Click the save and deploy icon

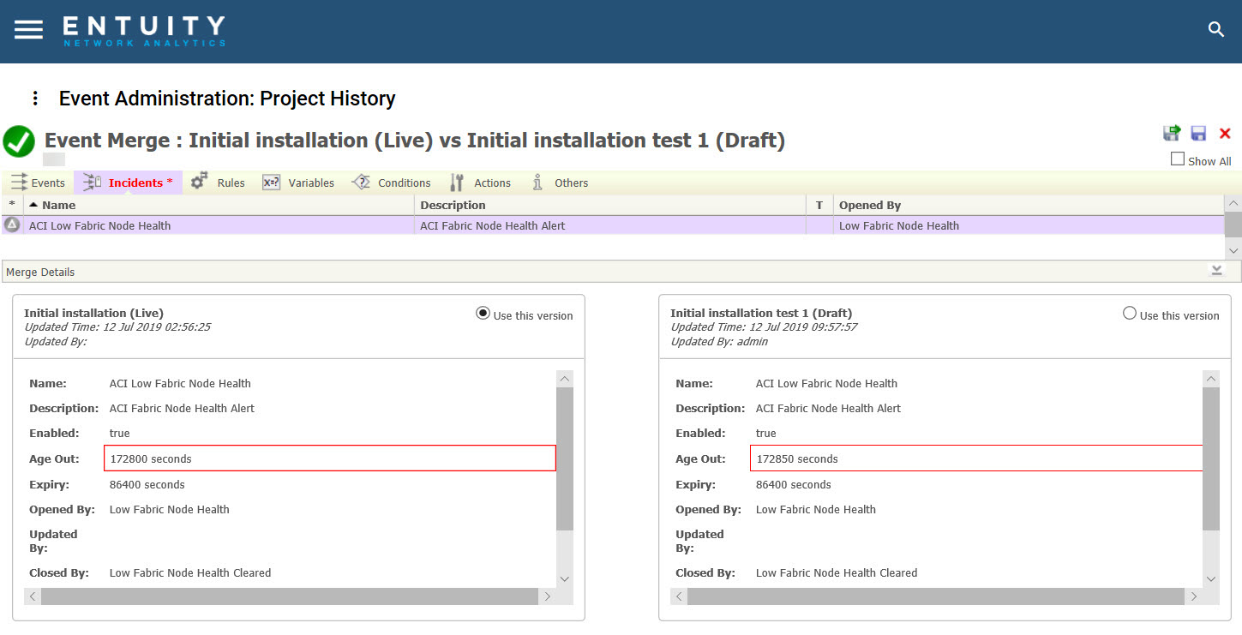(x=1171, y=133)
